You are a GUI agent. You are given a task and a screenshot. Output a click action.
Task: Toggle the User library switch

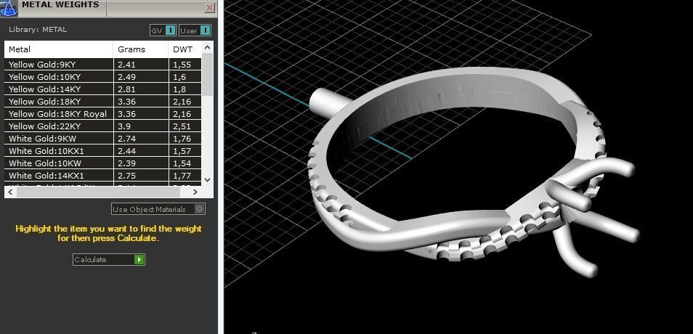(195, 30)
